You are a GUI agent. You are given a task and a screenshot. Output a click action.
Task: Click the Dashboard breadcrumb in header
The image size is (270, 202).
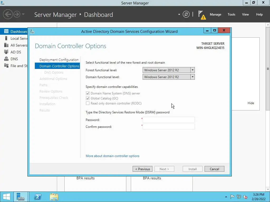pos(99,15)
